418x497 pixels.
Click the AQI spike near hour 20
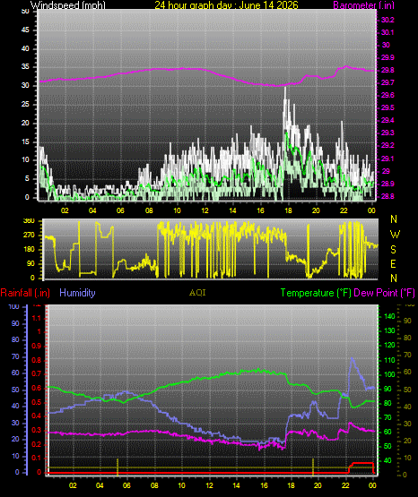313,467
